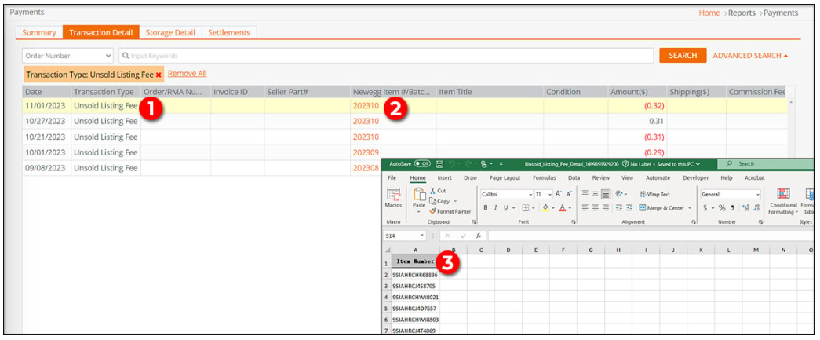Switch to the Settlements tab
Screen dimensions: 820x340
(229, 32)
